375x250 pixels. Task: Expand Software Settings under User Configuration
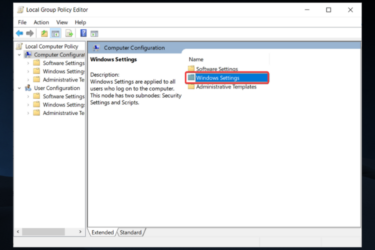coord(28,96)
